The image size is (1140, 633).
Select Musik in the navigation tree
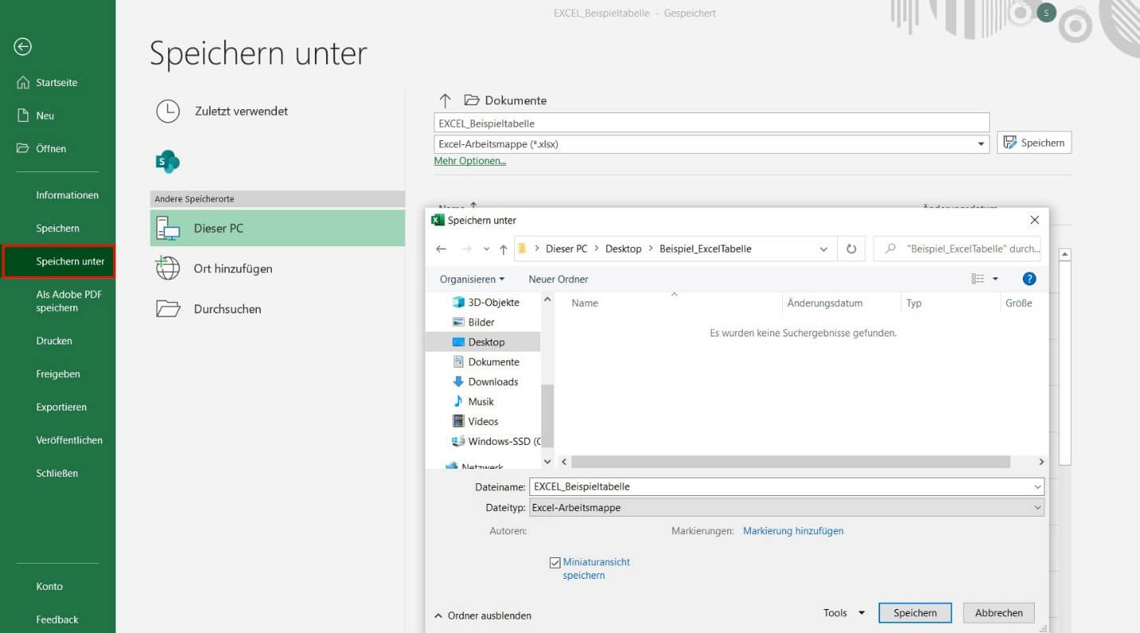coord(474,402)
